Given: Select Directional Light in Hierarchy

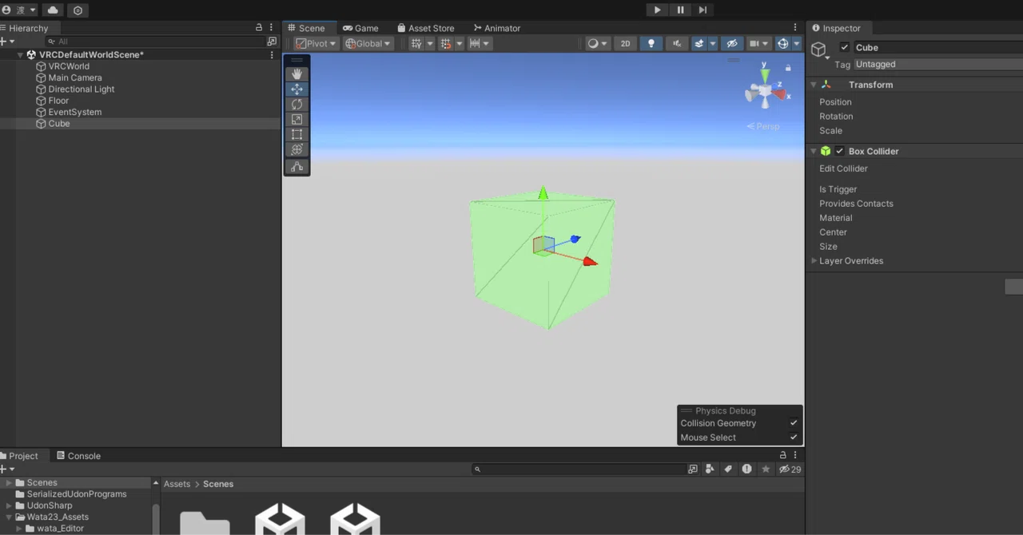Looking at the screenshot, I should pos(82,89).
